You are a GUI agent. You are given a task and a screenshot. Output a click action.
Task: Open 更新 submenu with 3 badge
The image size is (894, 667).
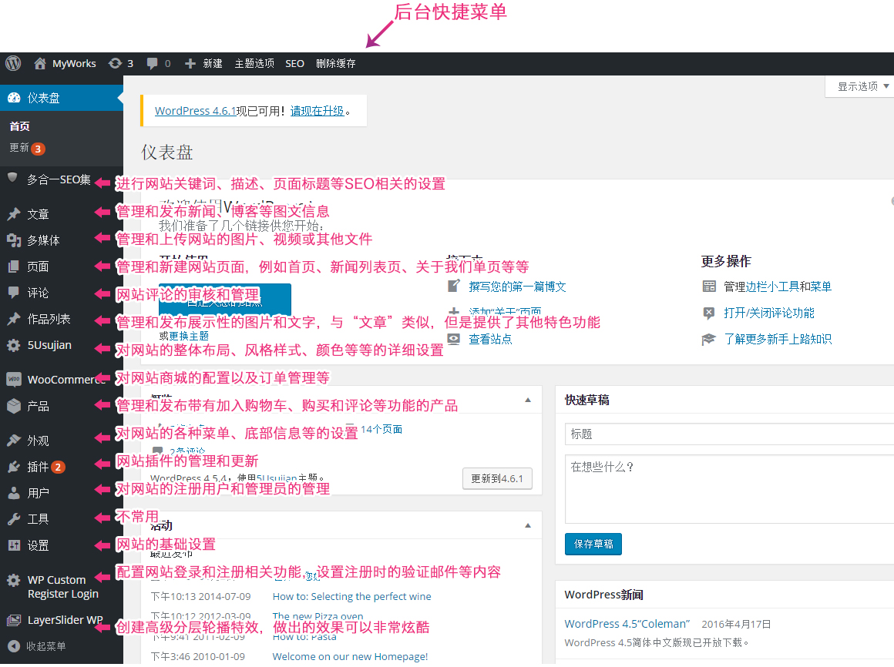tap(27, 148)
